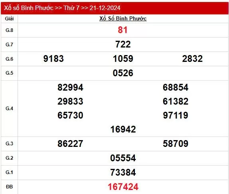Select the G.4 number 97119
The image size is (229, 194).
pos(176,115)
